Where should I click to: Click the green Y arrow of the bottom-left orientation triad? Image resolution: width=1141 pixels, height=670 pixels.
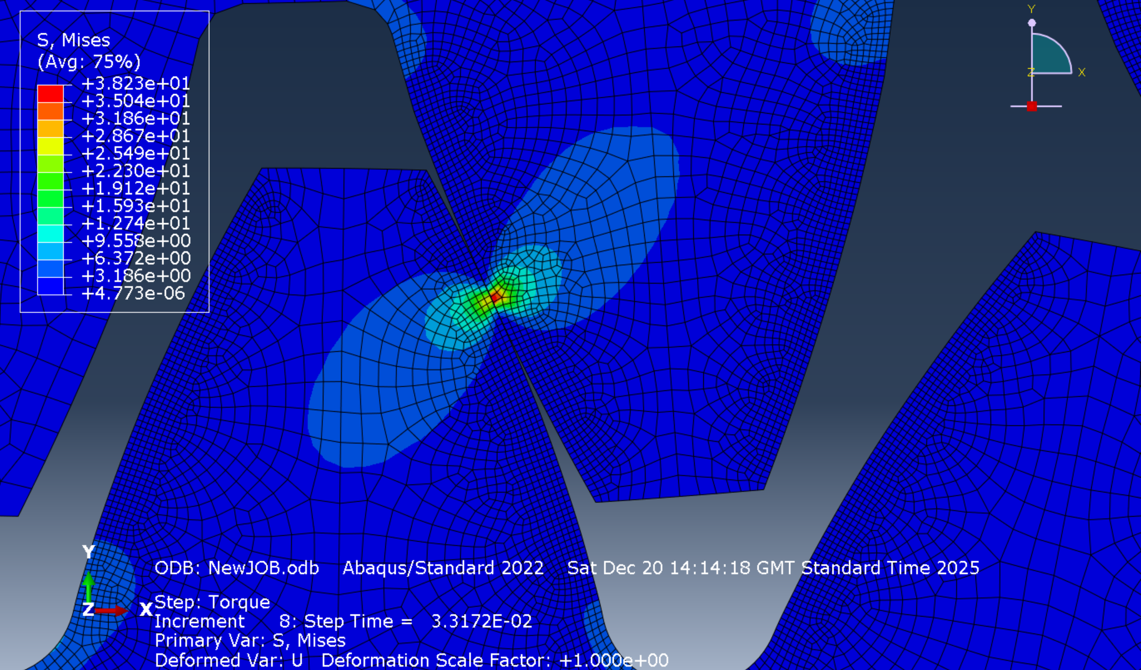click(x=89, y=587)
